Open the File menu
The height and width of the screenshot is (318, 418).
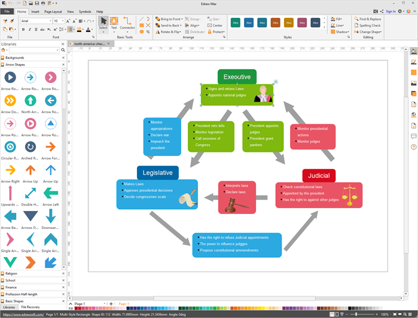click(x=7, y=11)
